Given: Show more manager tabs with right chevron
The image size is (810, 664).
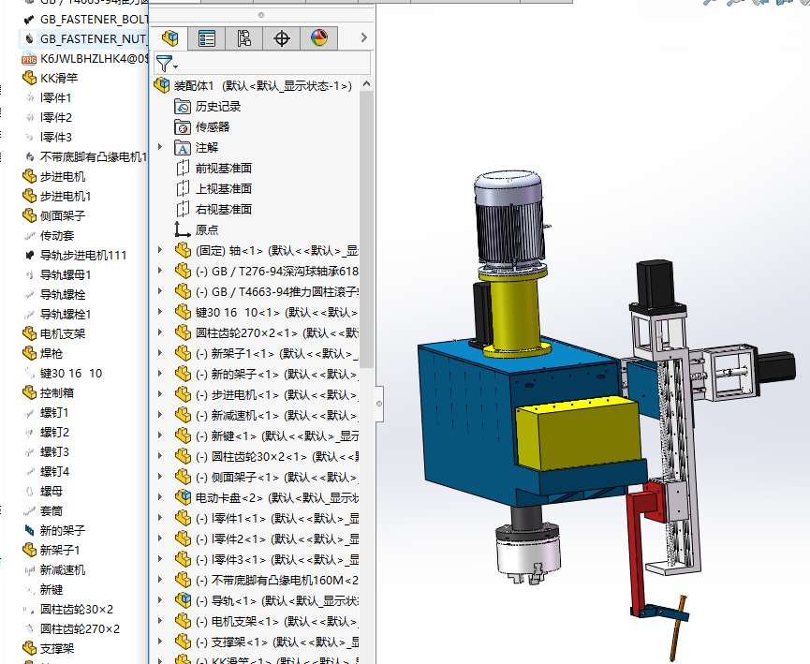Looking at the screenshot, I should click(x=363, y=37).
